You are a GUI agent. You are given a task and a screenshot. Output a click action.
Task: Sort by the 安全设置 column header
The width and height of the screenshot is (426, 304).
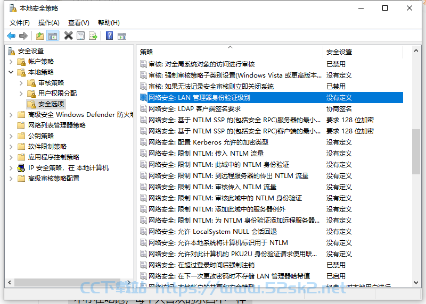click(x=363, y=52)
